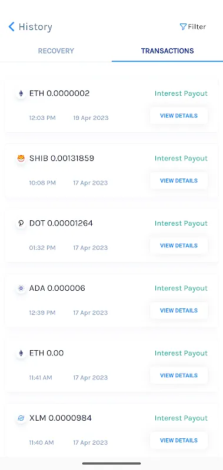Tap the History title text
This screenshot has width=223, height=470.
pos(35,27)
